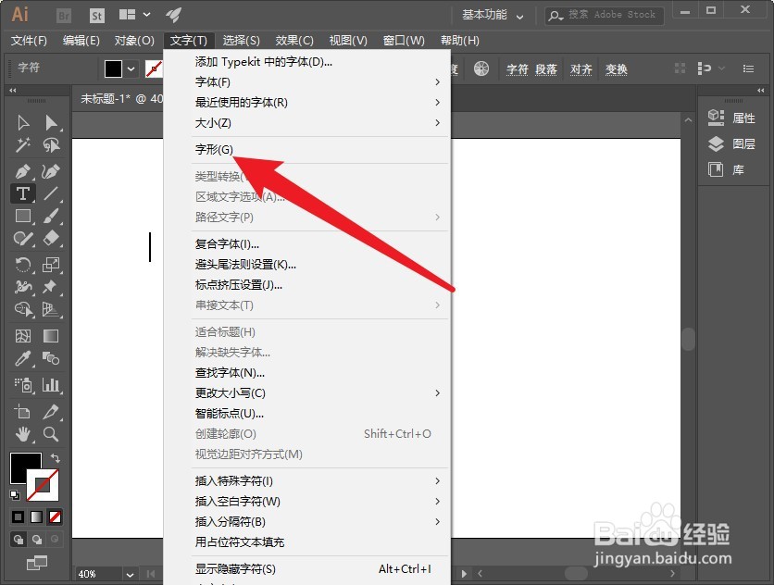The height and width of the screenshot is (585, 774).
Task: Expand the 字体(F) submenu
Action: tap(213, 81)
